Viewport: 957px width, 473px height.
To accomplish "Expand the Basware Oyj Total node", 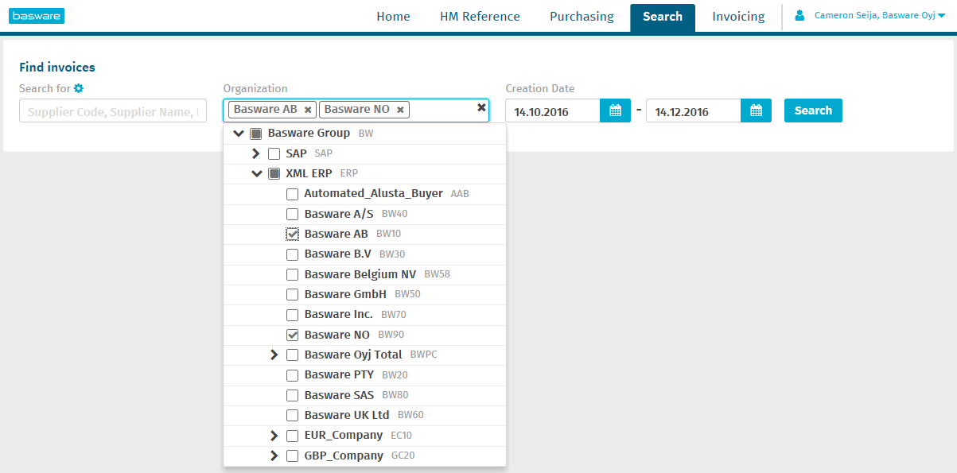I will click(274, 355).
